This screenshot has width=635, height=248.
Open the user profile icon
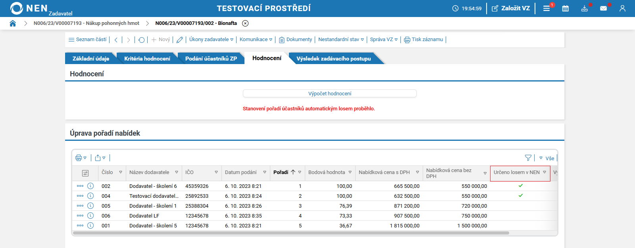pyautogui.click(x=622, y=8)
